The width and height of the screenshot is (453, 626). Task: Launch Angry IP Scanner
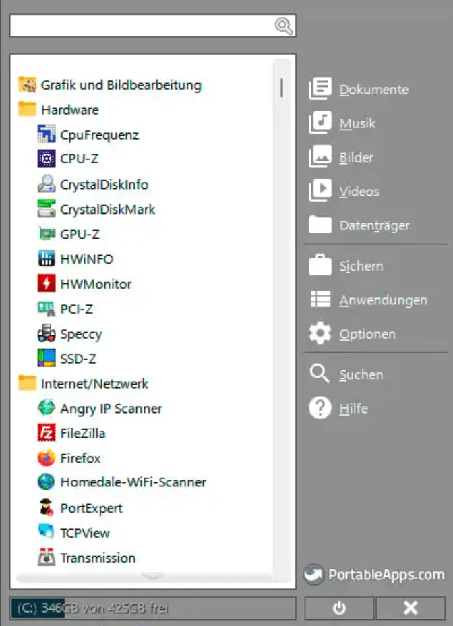(x=111, y=408)
